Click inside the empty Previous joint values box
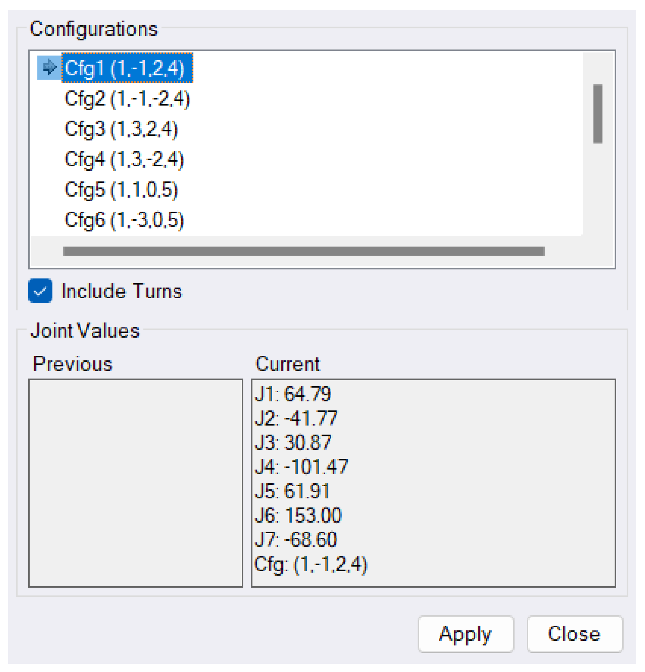This screenshot has width=645, height=672. click(x=136, y=483)
